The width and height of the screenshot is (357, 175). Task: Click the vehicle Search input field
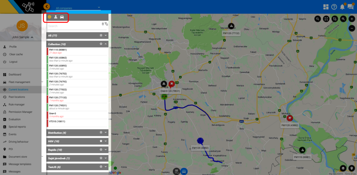tap(73, 26)
